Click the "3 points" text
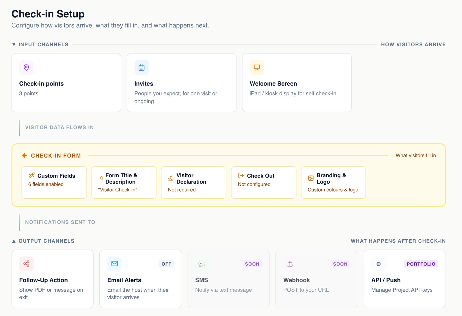This screenshot has width=462, height=316. (x=29, y=93)
